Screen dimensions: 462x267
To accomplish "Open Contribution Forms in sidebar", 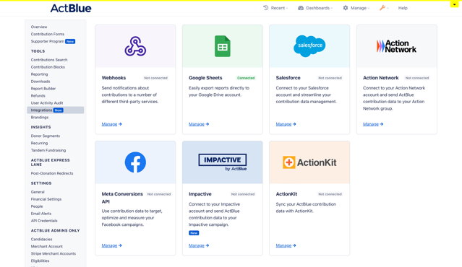I will pos(48,34).
